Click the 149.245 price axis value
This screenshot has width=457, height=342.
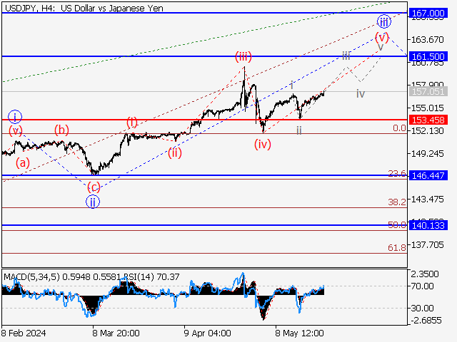coord(427,154)
